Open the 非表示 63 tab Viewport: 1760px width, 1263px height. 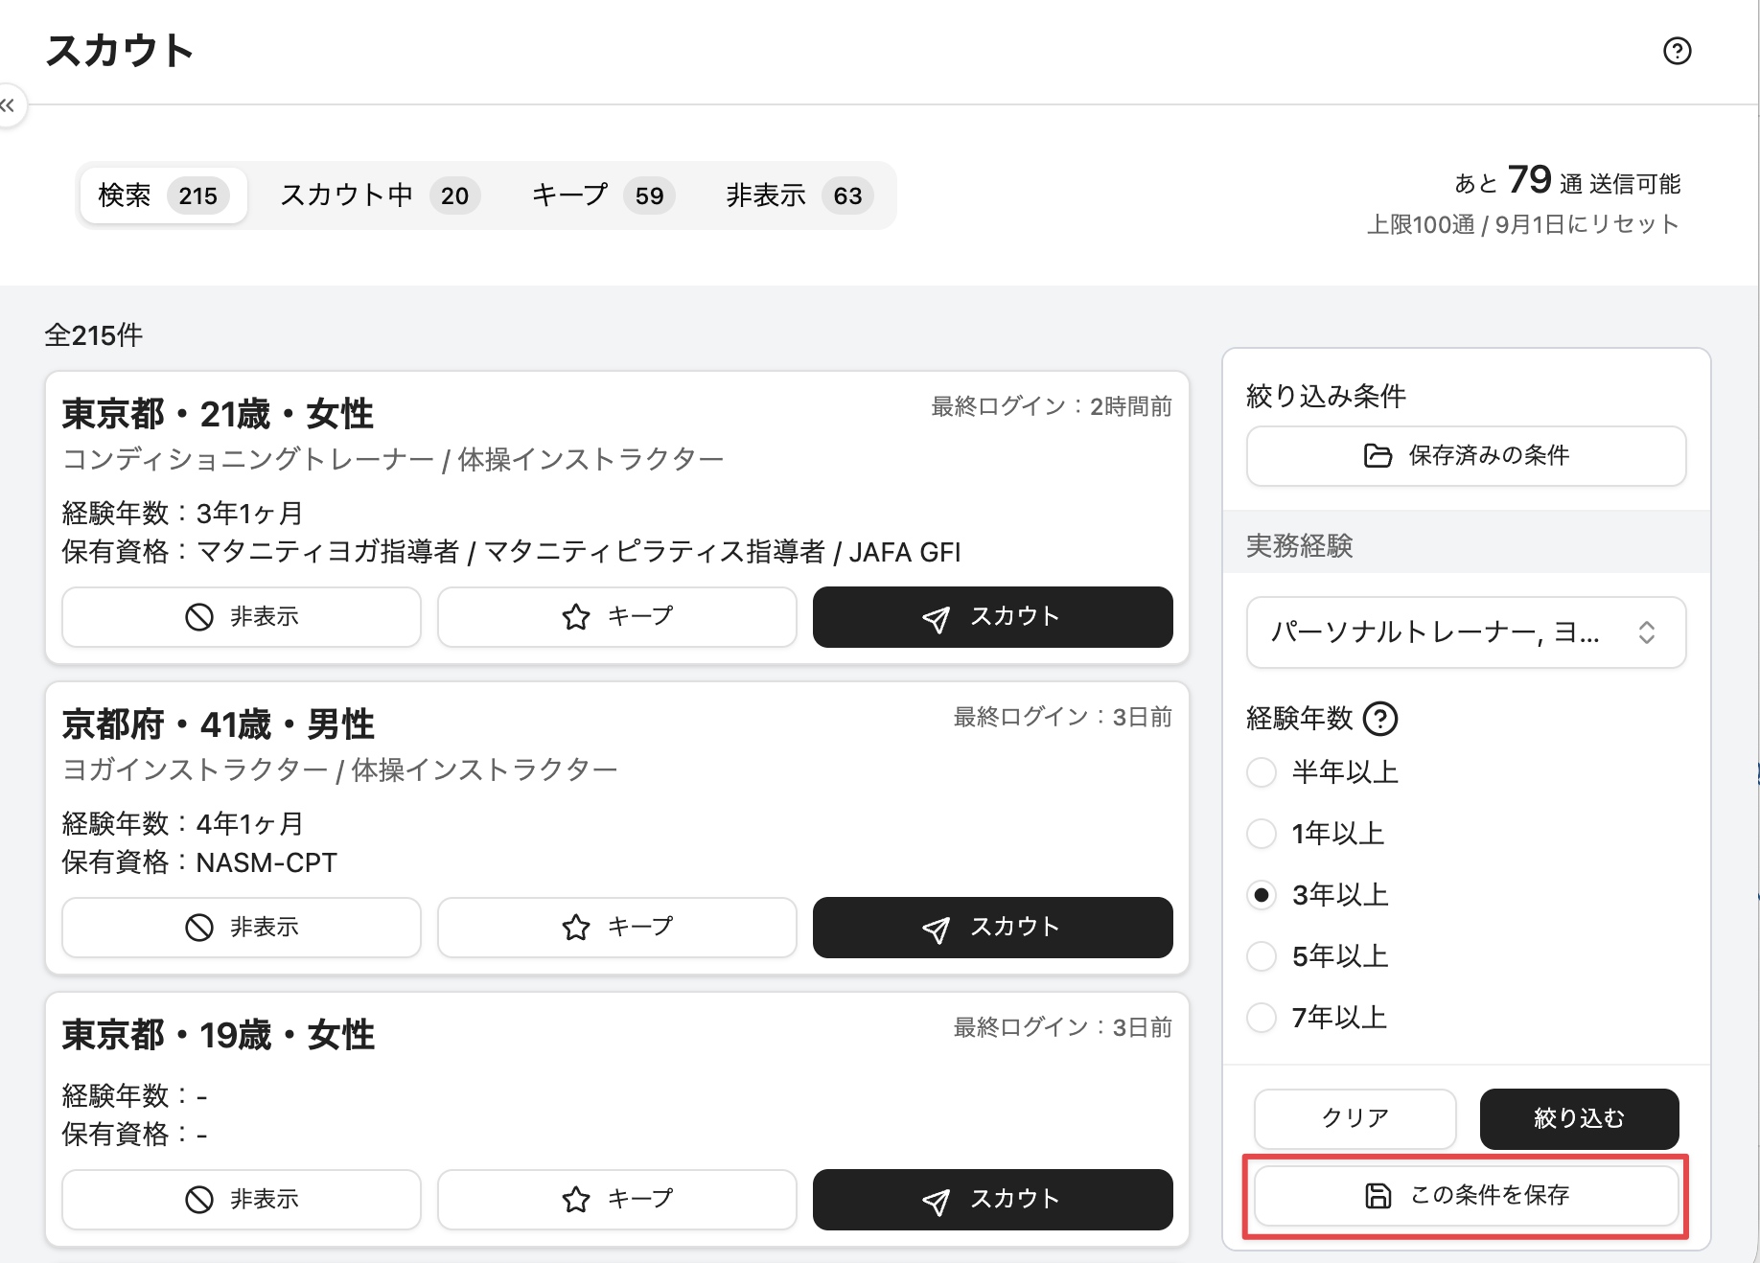pos(799,195)
